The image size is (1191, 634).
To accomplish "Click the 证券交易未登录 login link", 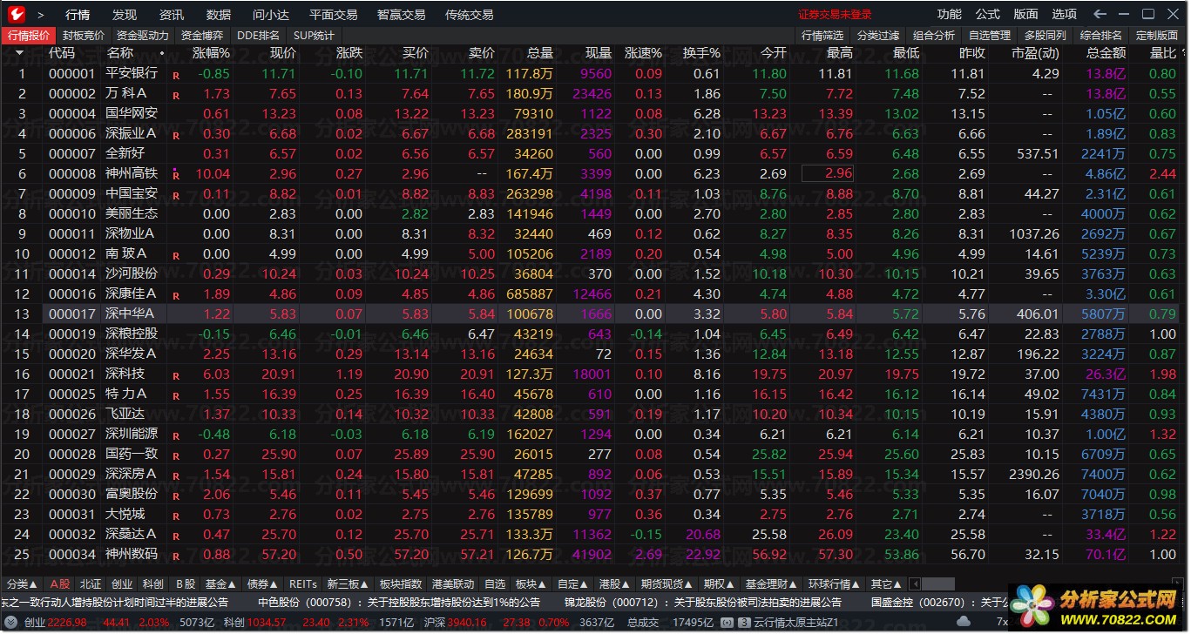I will point(835,15).
